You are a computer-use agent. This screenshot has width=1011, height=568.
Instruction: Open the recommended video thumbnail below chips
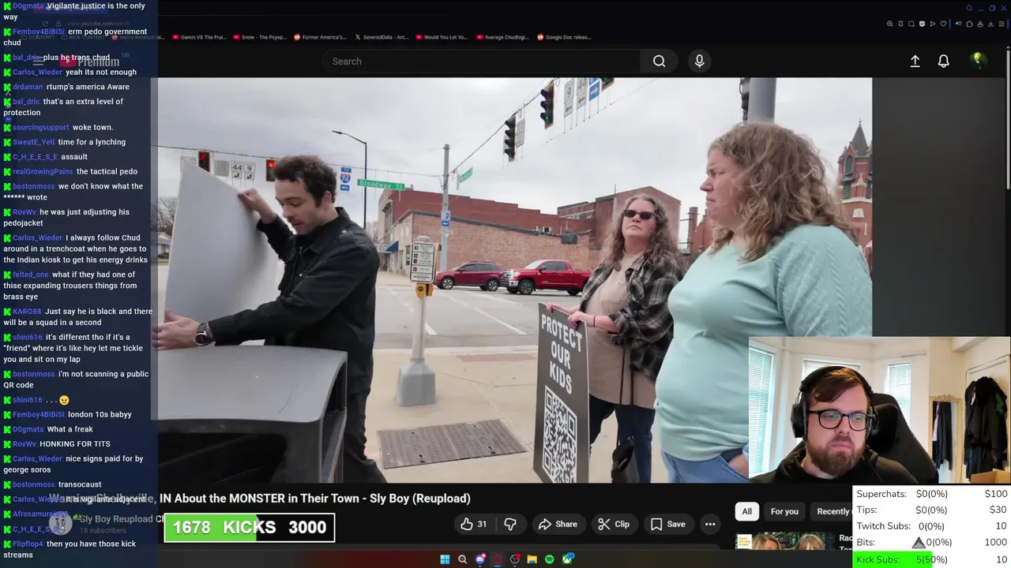point(784,542)
